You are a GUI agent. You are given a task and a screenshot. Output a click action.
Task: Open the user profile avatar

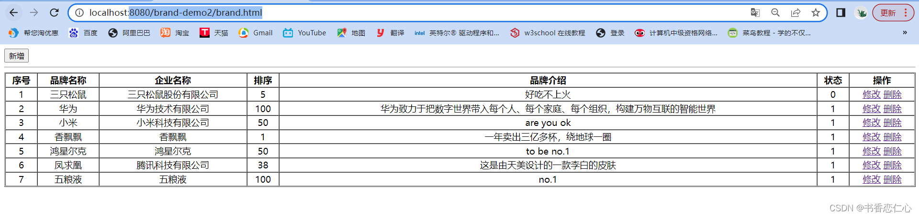(x=862, y=13)
